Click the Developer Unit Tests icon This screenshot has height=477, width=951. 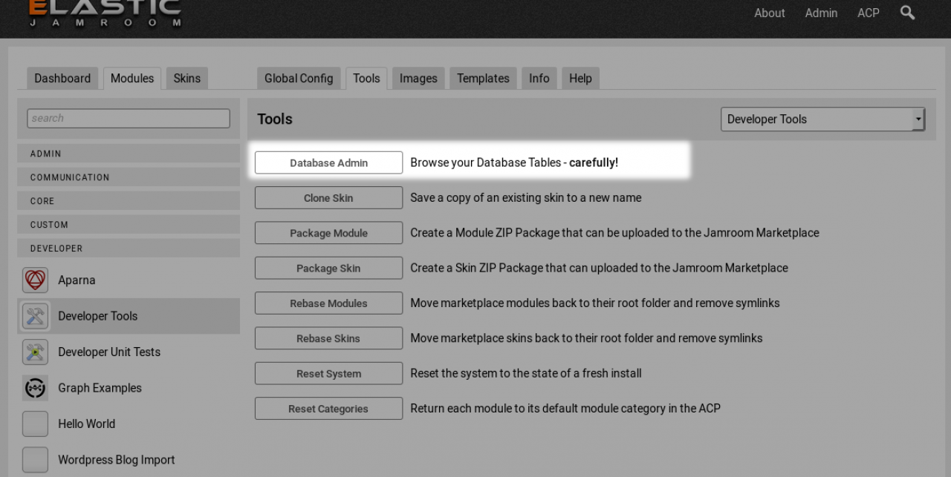click(x=35, y=352)
